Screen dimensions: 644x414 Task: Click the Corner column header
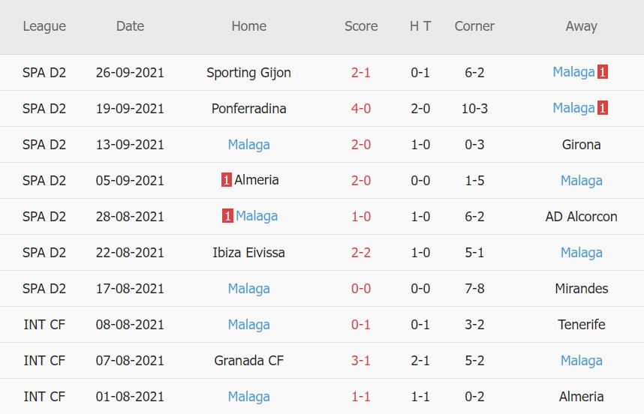click(474, 26)
